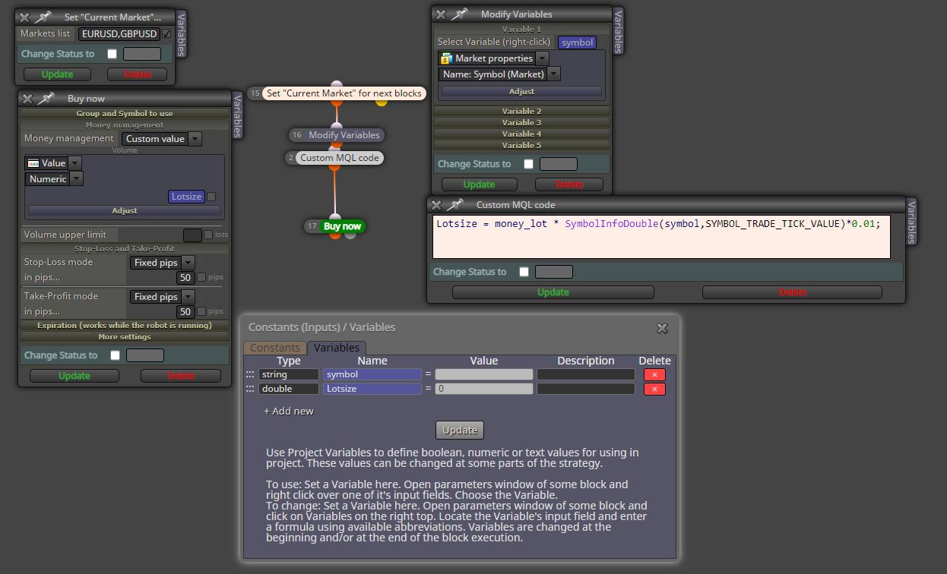Viewport: 947px width, 574px height.
Task: Close the Modify Variables panel via X icon
Action: click(441, 14)
